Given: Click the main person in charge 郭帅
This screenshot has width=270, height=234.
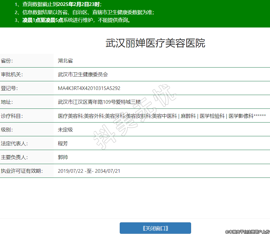Looking at the screenshot, I should pyautogui.click(x=63, y=157).
